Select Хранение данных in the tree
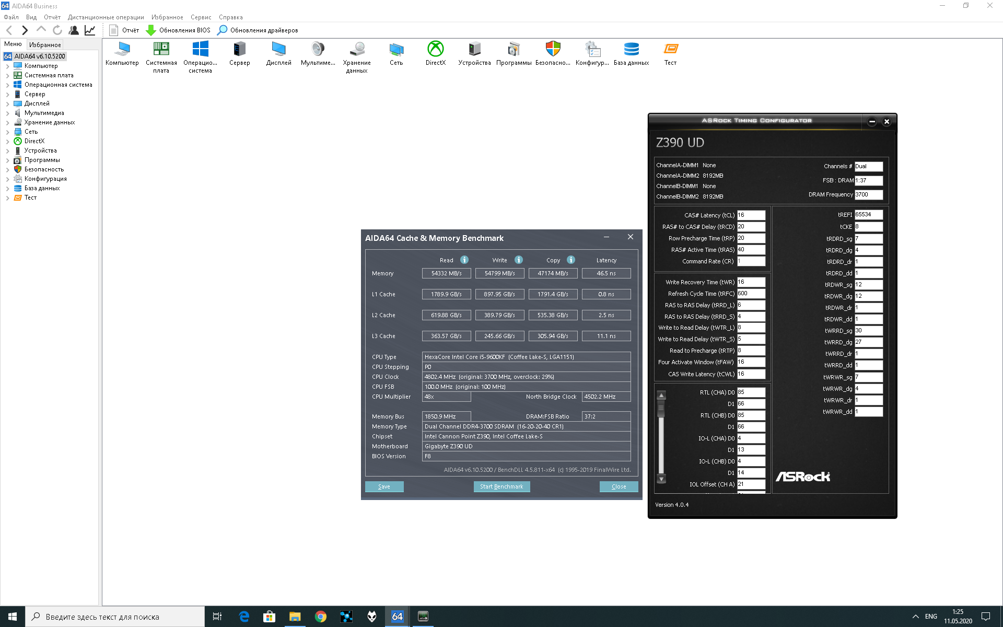The width and height of the screenshot is (1003, 627). coord(49,122)
